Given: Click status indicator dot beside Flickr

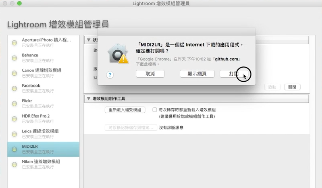Looking at the screenshot, I should click(x=15, y=103).
